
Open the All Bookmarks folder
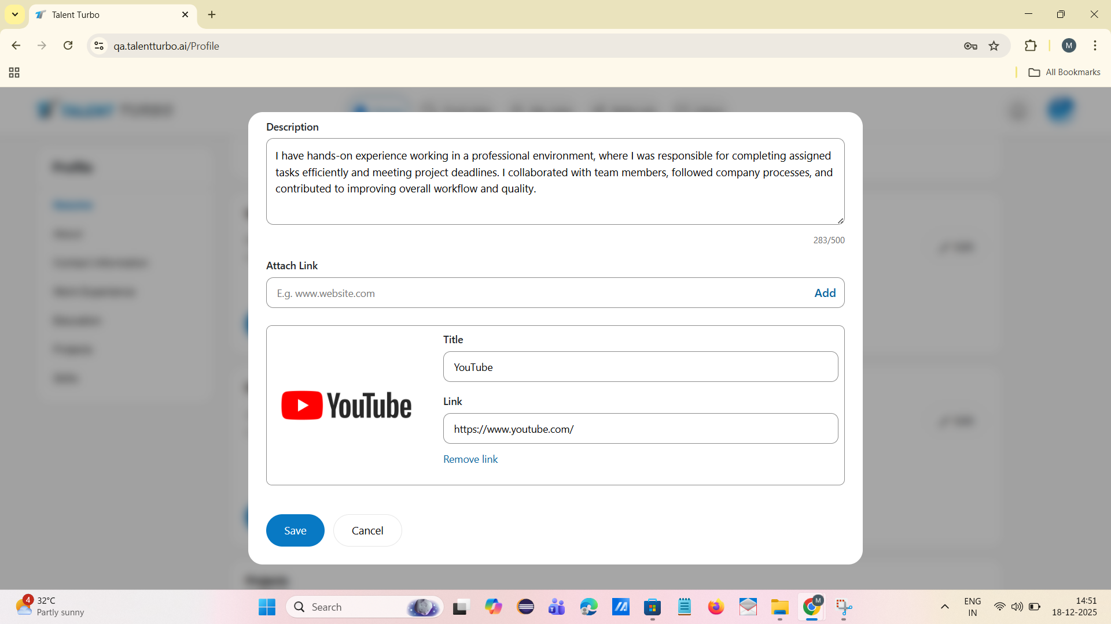(1065, 72)
